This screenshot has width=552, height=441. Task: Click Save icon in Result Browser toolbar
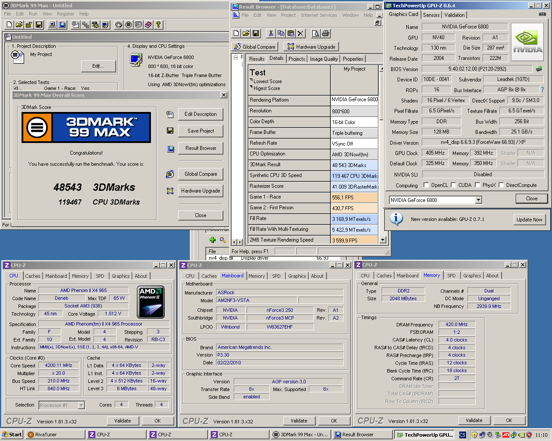pos(256,33)
